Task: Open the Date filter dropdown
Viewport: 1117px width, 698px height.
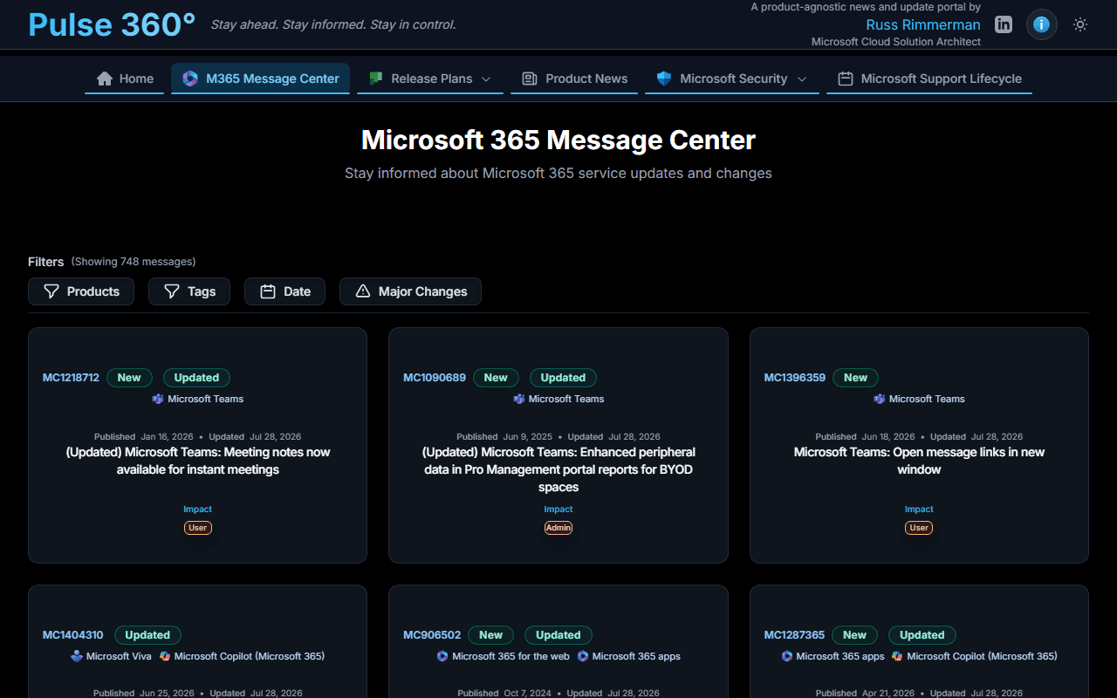Action: [x=285, y=291]
